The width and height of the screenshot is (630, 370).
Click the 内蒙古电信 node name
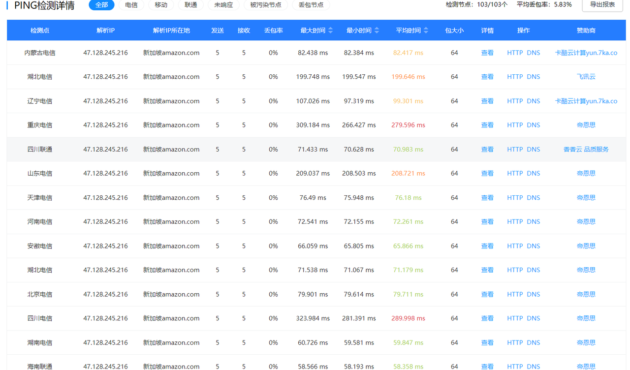[40, 53]
